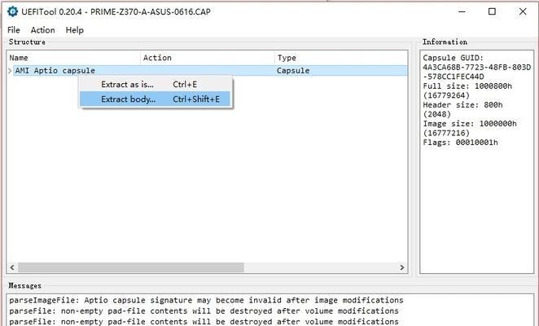Close the UEFITool window
The width and height of the screenshot is (539, 326).
coord(523,11)
